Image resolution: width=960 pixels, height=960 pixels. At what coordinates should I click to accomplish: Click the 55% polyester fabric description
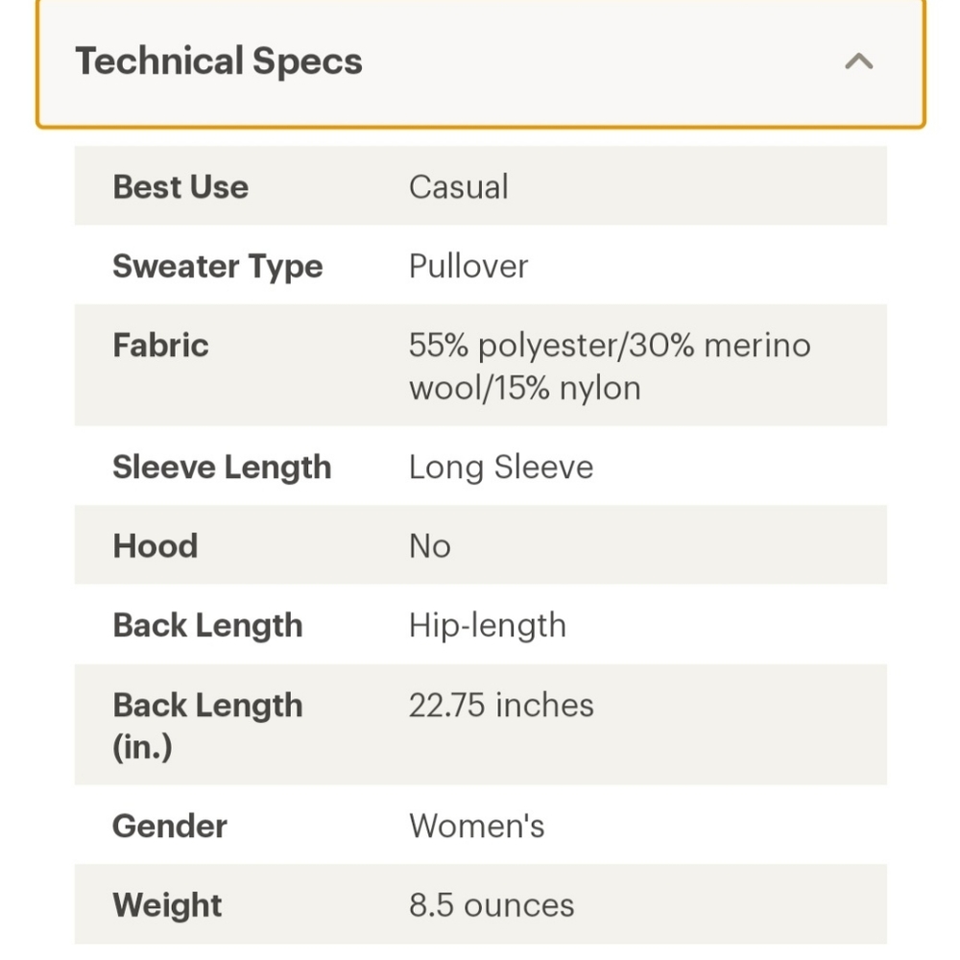tap(610, 366)
